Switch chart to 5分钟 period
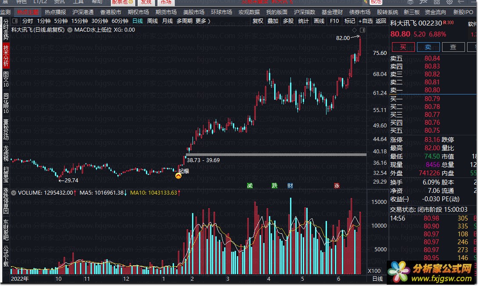This screenshot has width=479, height=286. [x=61, y=21]
